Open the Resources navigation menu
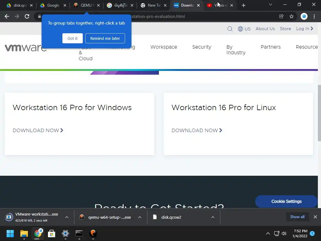The width and height of the screenshot is (321, 241). [x=307, y=47]
